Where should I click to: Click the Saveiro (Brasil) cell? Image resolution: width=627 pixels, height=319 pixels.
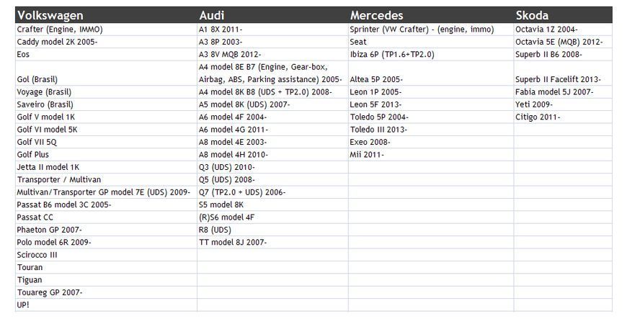pyautogui.click(x=106, y=104)
